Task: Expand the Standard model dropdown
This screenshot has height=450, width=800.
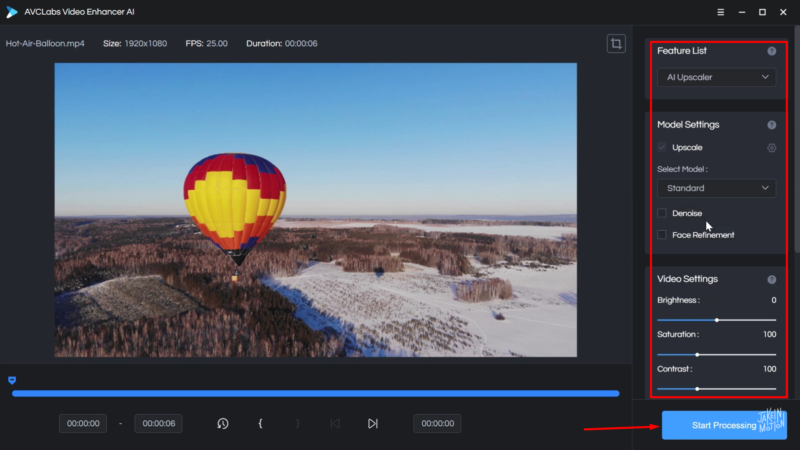Action: coord(716,188)
